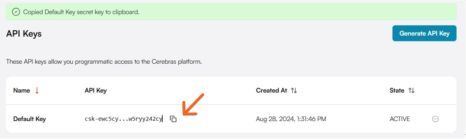Image resolution: width=466 pixels, height=139 pixels.
Task: Sort keys using the State arrows
Action: pyautogui.click(x=412, y=91)
